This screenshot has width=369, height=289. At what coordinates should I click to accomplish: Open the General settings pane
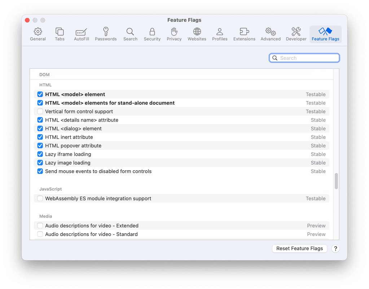38,35
